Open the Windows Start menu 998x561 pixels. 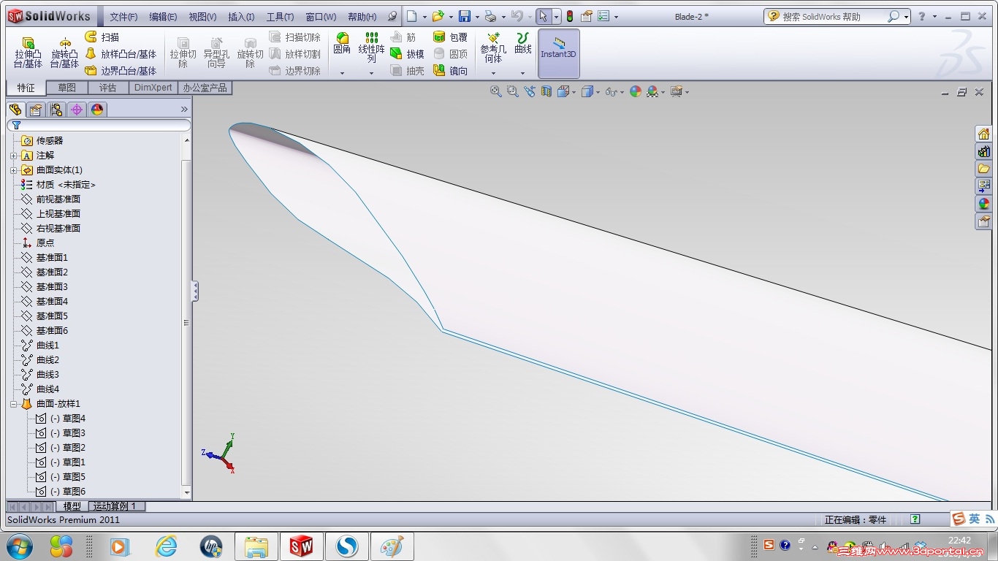20,546
